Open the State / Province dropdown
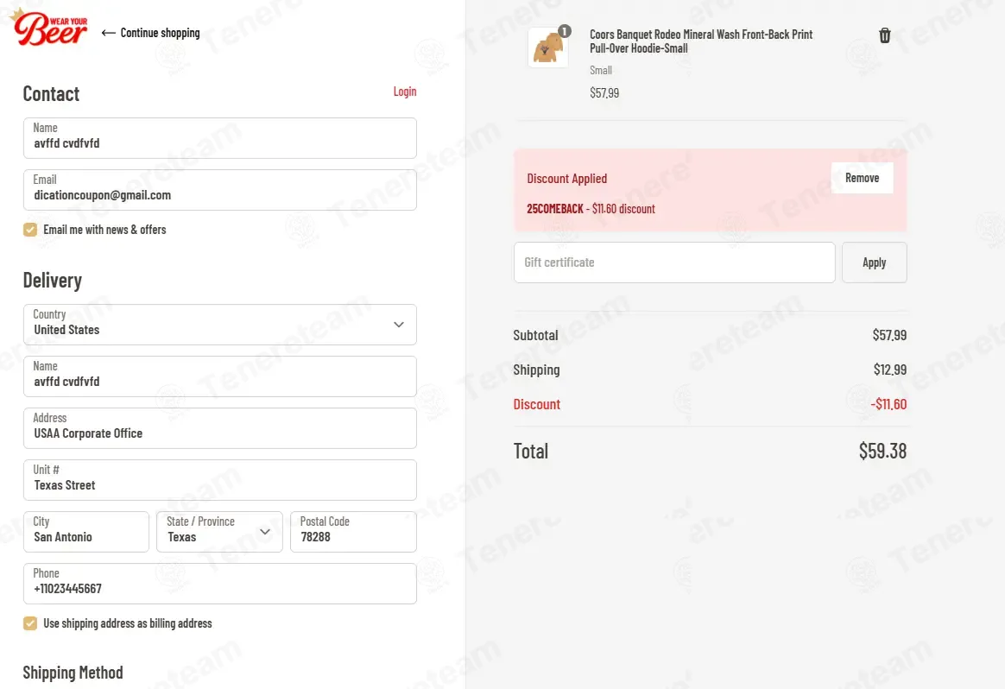Image resolution: width=1005 pixels, height=689 pixels. click(x=219, y=531)
